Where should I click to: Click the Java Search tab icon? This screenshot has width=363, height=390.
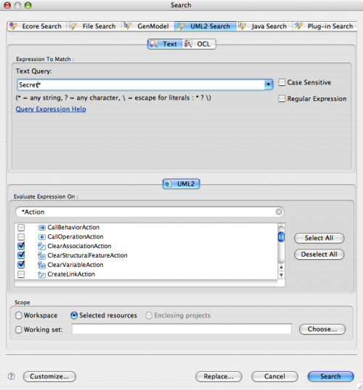click(x=242, y=26)
